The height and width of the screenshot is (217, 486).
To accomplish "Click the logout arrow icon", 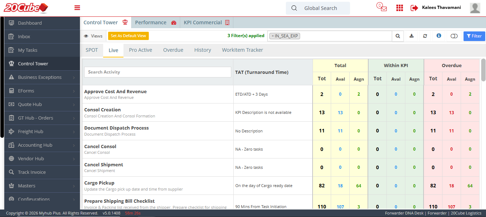I will pyautogui.click(x=414, y=8).
